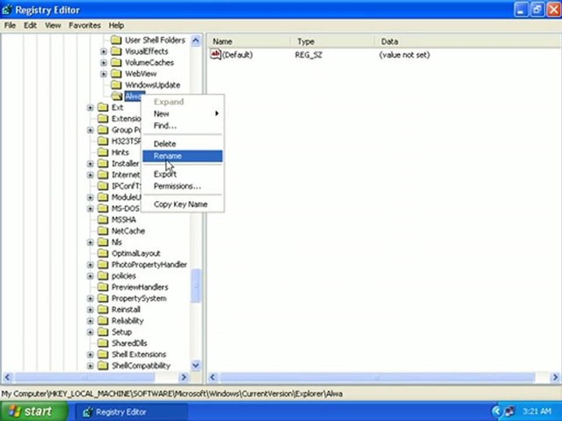Open the Start menu

pyautogui.click(x=34, y=411)
